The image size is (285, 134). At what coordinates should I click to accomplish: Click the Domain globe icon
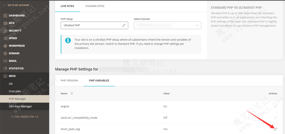coord(5,53)
